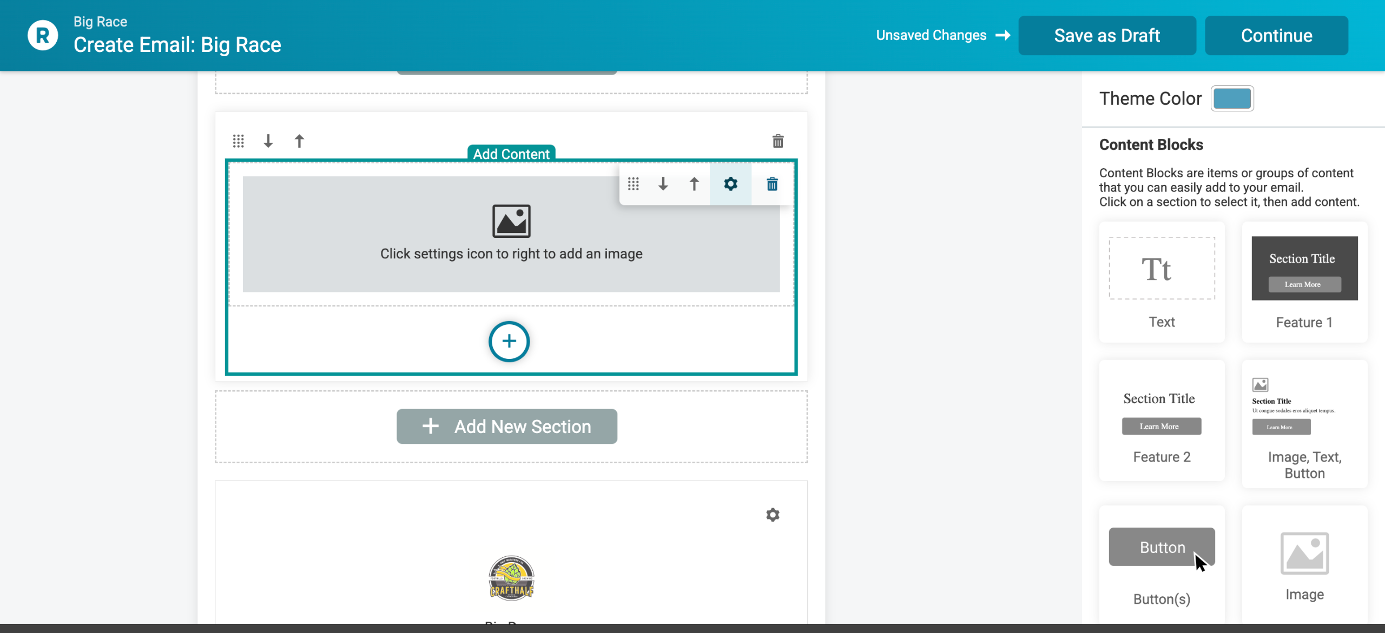Move image block up with arrow
Viewport: 1385px width, 633px height.
coord(694,184)
